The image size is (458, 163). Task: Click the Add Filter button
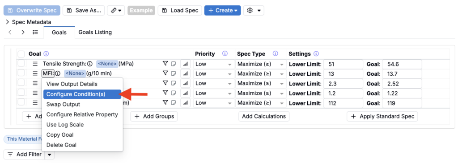(24, 155)
